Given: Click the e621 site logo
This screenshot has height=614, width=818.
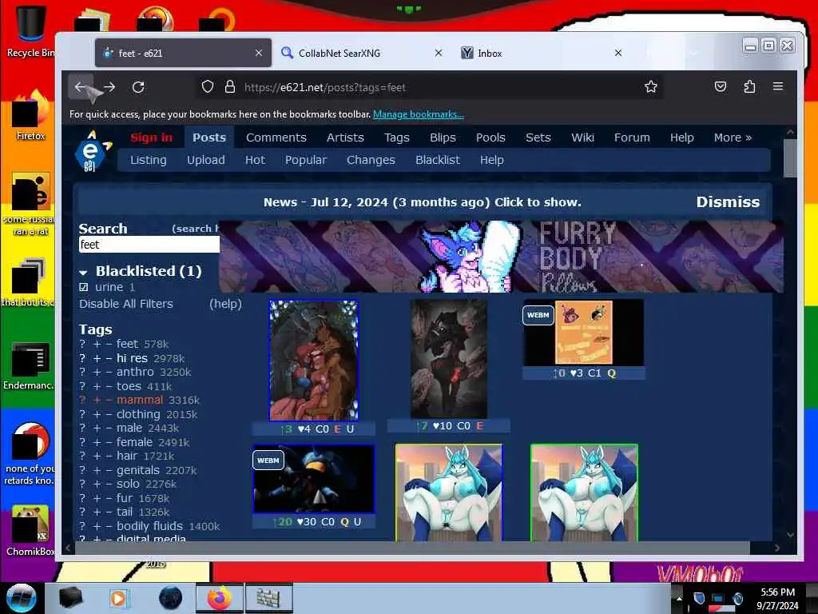Looking at the screenshot, I should [x=92, y=151].
